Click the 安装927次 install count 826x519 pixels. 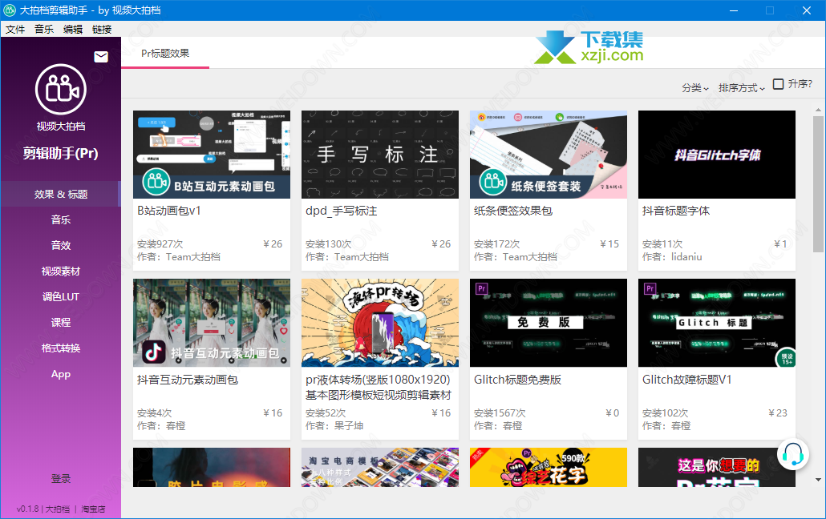(160, 244)
